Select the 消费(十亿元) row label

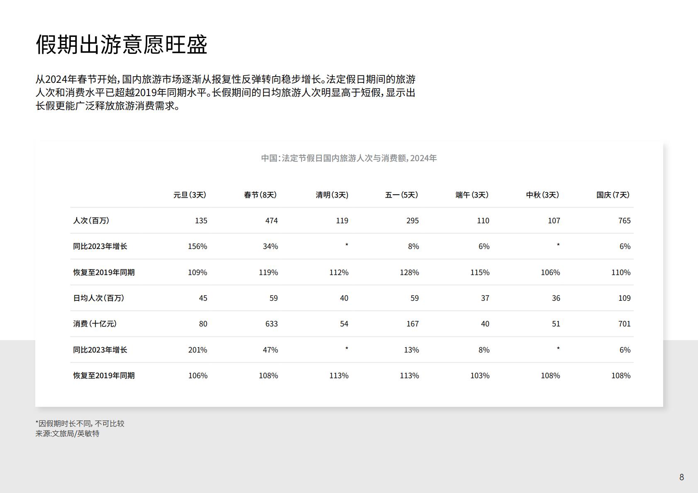[x=95, y=324]
